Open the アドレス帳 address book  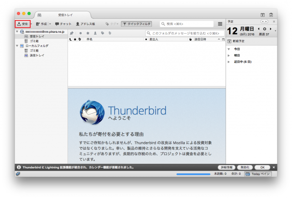[x=85, y=24]
